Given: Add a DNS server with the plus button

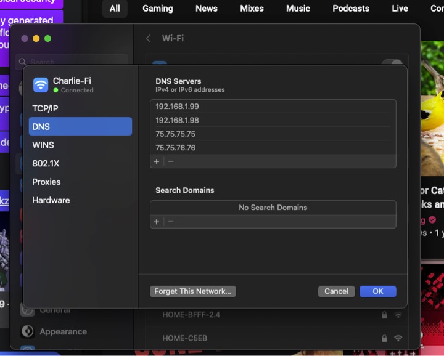Looking at the screenshot, I should tap(157, 161).
